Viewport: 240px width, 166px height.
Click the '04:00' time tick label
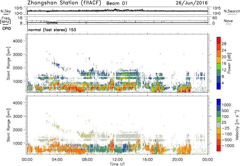coord(57,160)
